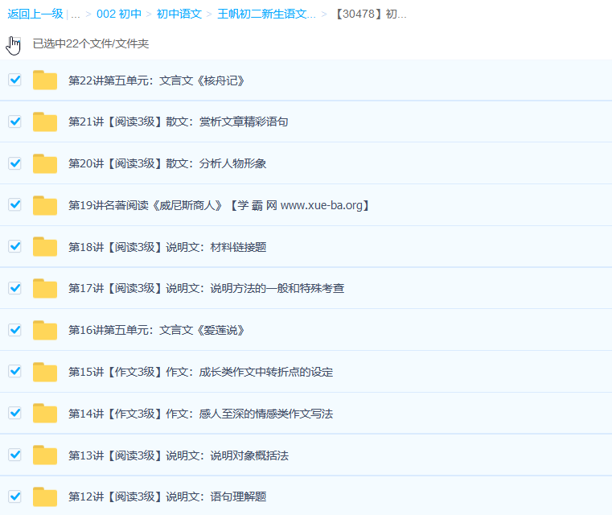Click folder icon for 第12讲 语句理解题
612x515 pixels.
(45, 496)
